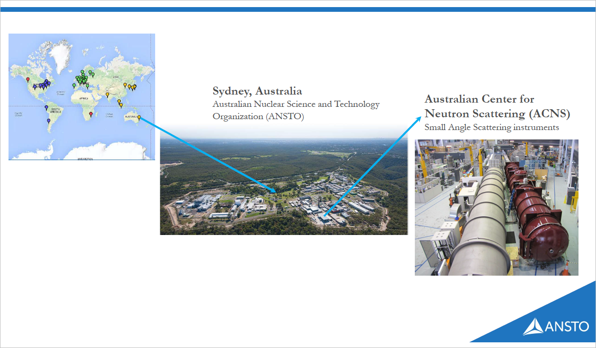
Task: Select the aerial photo of the ANSTO campus
Action: pyautogui.click(x=284, y=179)
